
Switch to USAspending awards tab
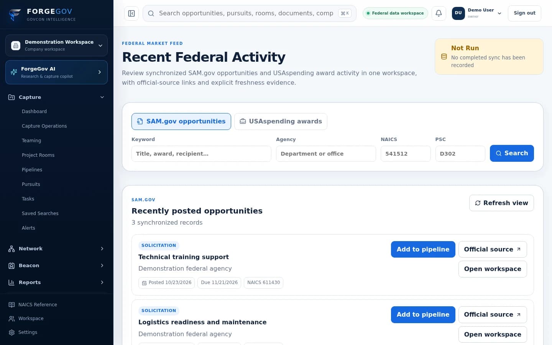[281, 122]
